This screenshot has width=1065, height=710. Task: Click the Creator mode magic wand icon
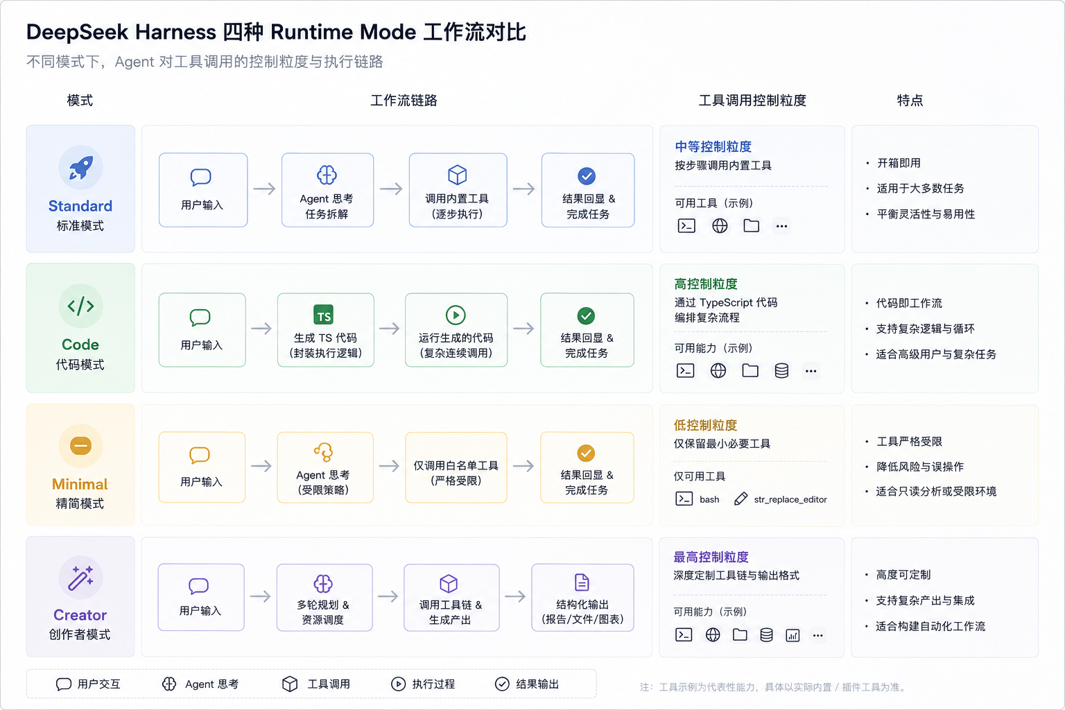pos(80,578)
